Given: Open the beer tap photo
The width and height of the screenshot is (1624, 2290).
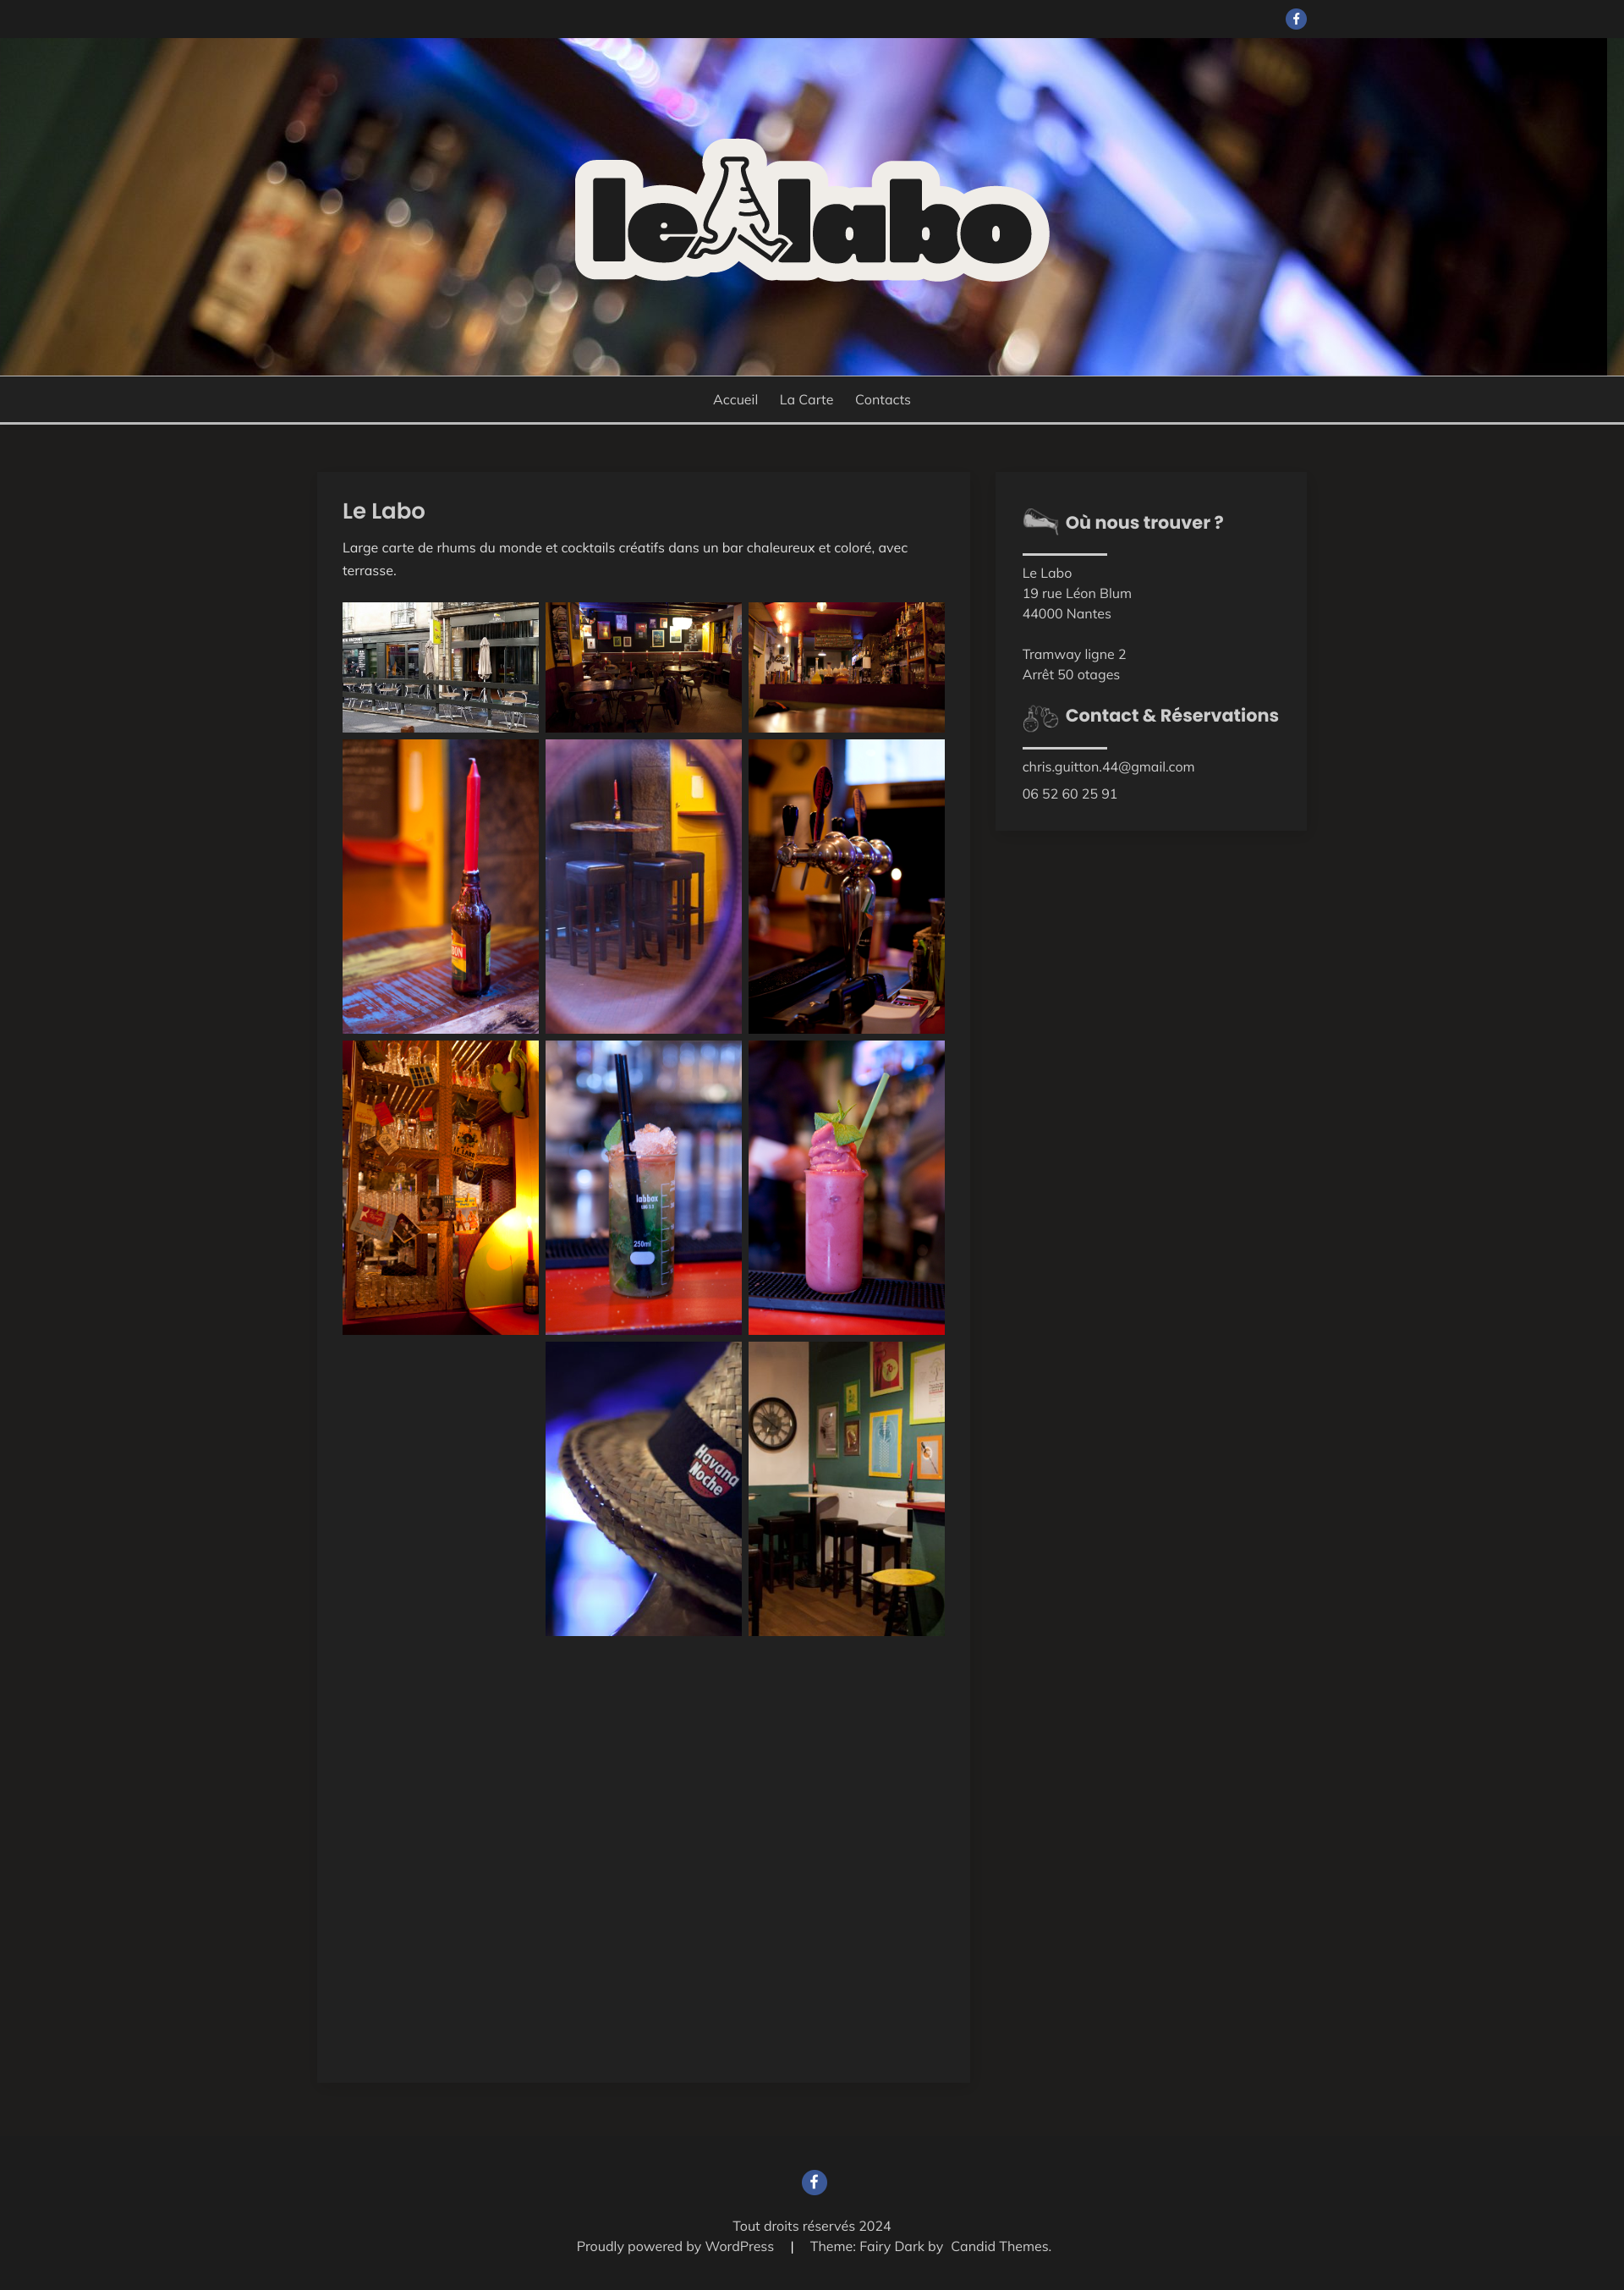Looking at the screenshot, I should 846,886.
